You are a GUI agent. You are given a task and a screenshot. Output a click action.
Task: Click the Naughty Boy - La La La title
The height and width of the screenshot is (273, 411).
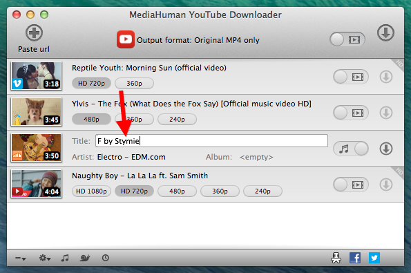[140, 176]
